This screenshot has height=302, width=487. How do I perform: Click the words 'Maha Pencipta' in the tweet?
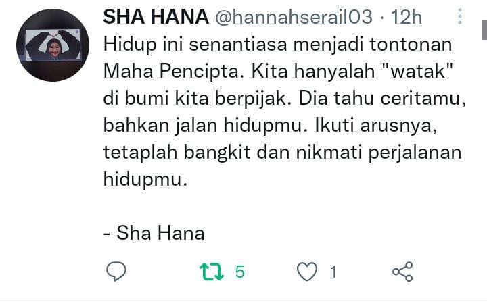coord(171,72)
